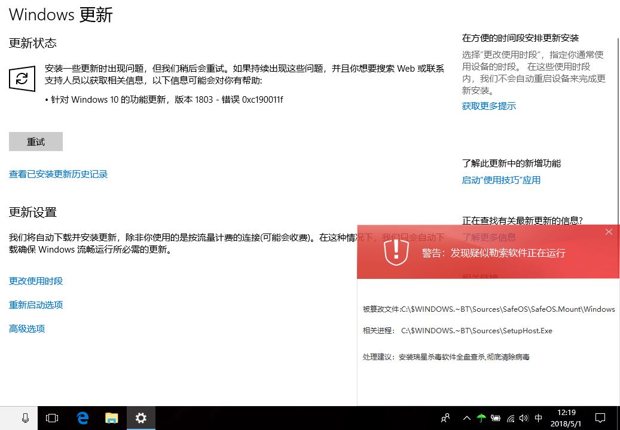Open 查看已安装更新历史记录 link
The height and width of the screenshot is (430, 620).
58,174
